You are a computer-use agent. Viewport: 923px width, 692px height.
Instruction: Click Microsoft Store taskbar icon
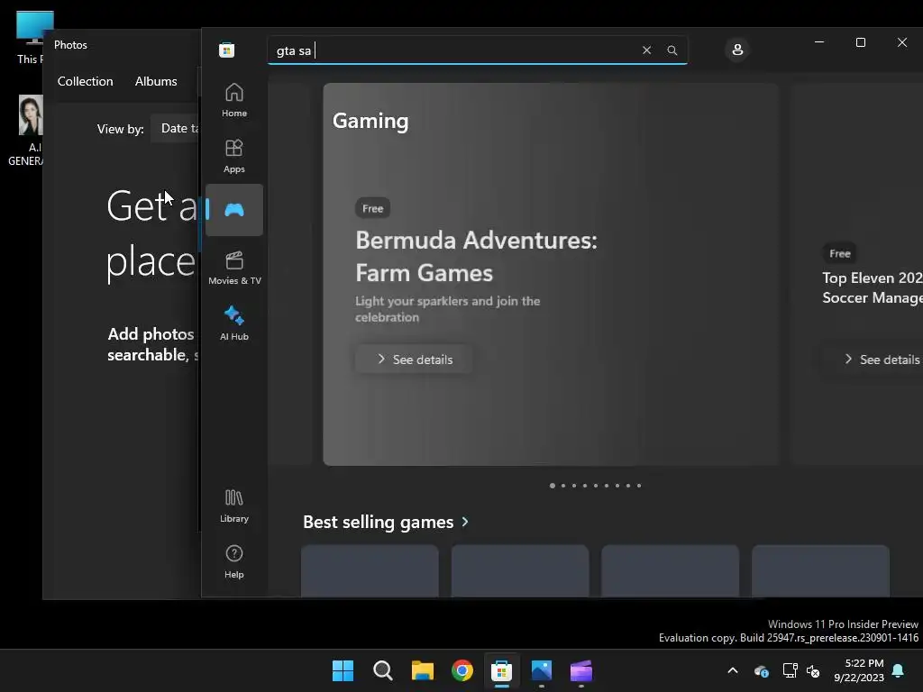(x=501, y=670)
